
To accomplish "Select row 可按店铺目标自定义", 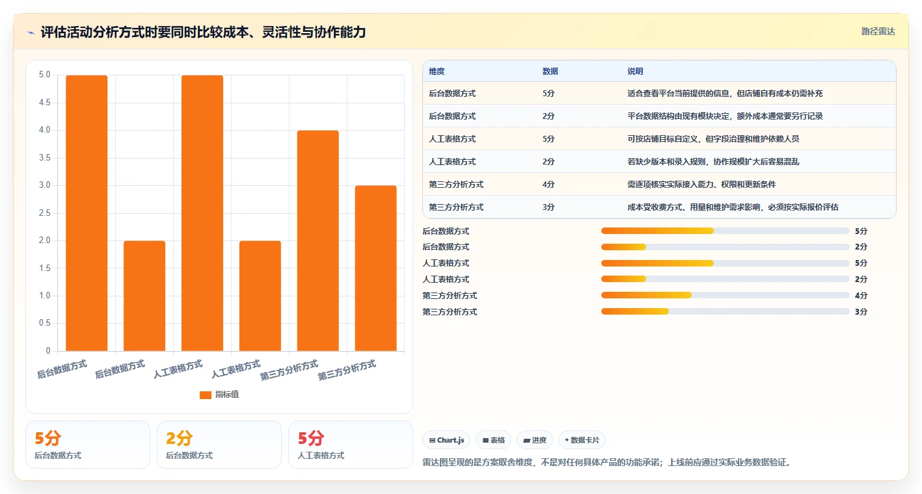I will [x=659, y=138].
